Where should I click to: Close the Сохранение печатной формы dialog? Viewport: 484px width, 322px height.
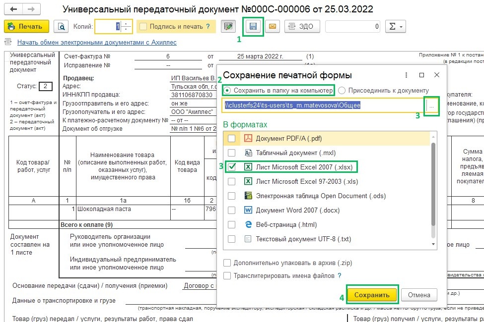point(437,75)
